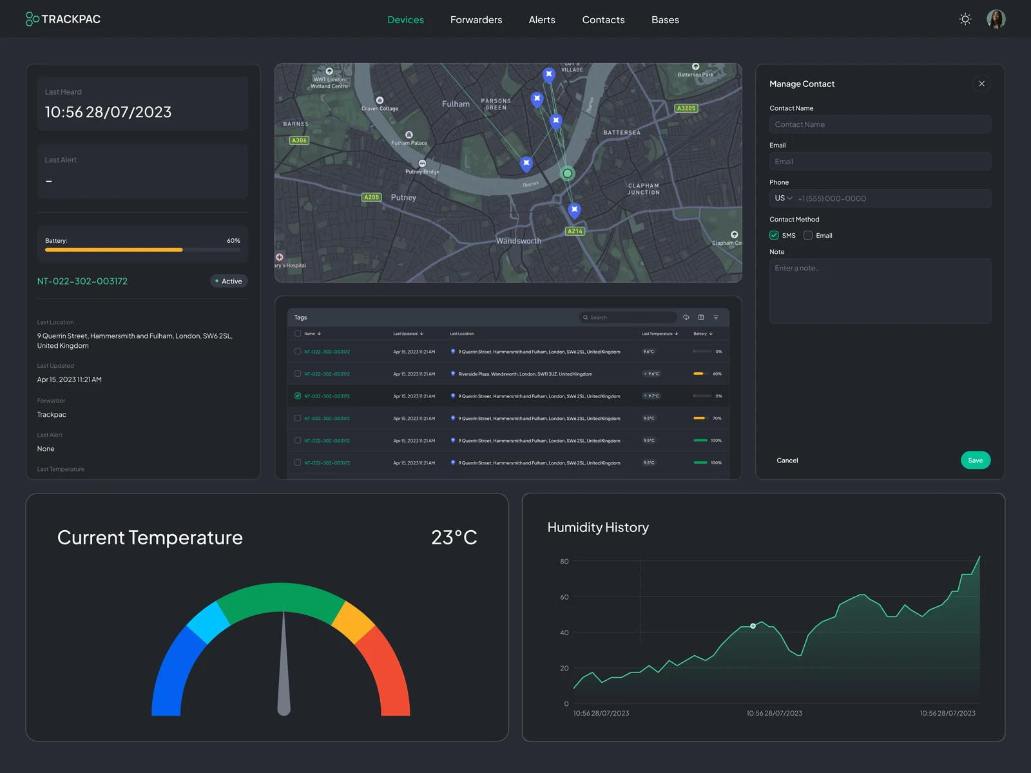Screen dimensions: 1031x773
Task: Click the highlighted data point on Humidity chart
Action: [x=753, y=626]
